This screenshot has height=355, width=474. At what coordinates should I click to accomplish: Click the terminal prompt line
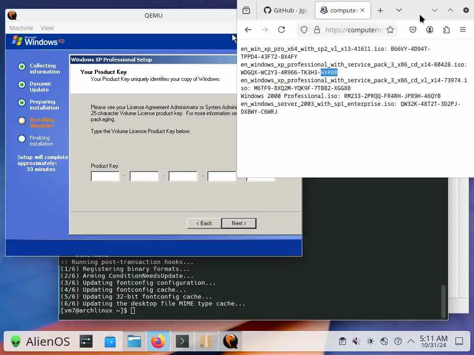point(98,311)
